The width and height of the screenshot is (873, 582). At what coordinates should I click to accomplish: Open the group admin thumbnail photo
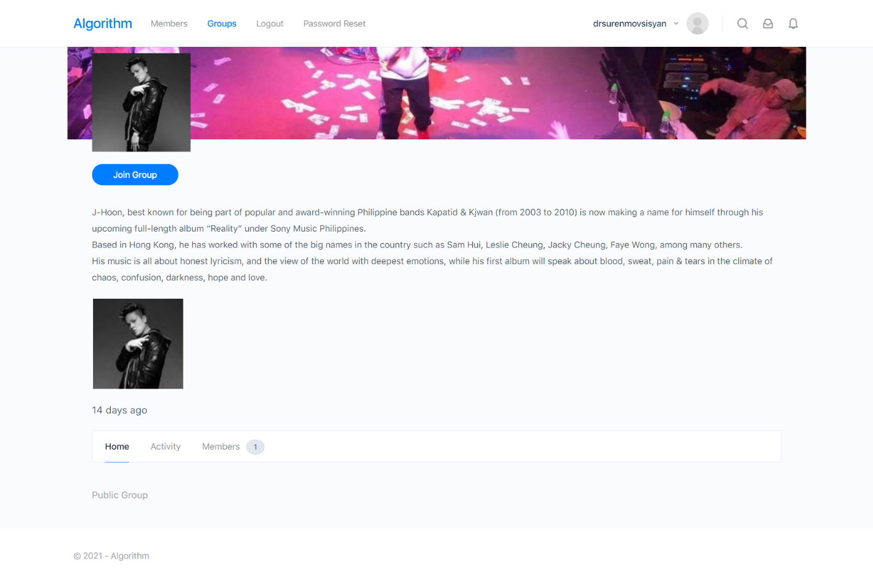click(138, 344)
